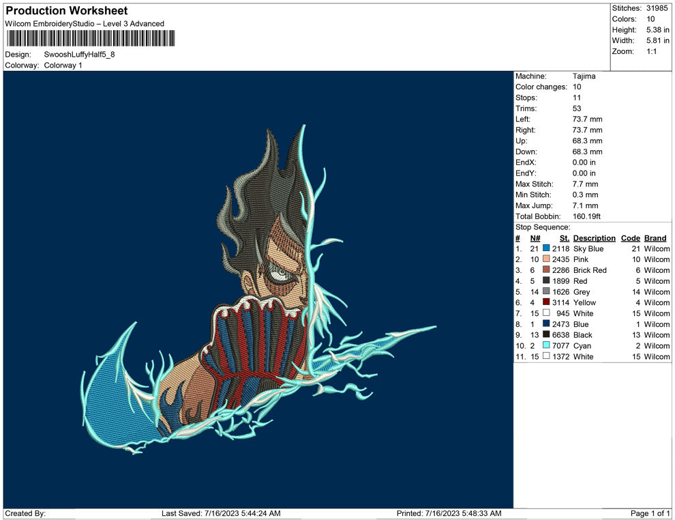This screenshot has width=675, height=520.
Task: Click the Zoom value 1:1
Action: coord(651,51)
